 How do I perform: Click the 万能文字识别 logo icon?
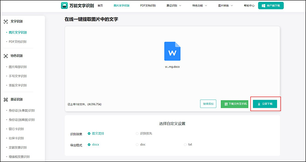64,6
